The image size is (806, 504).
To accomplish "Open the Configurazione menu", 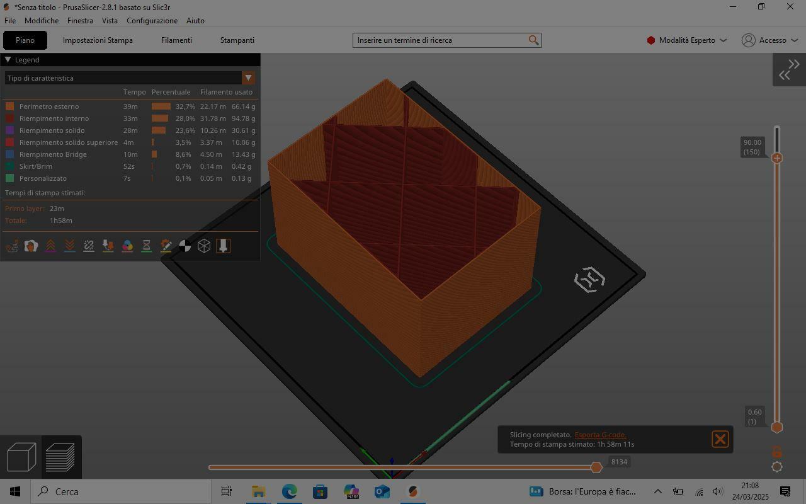I will 152,21.
